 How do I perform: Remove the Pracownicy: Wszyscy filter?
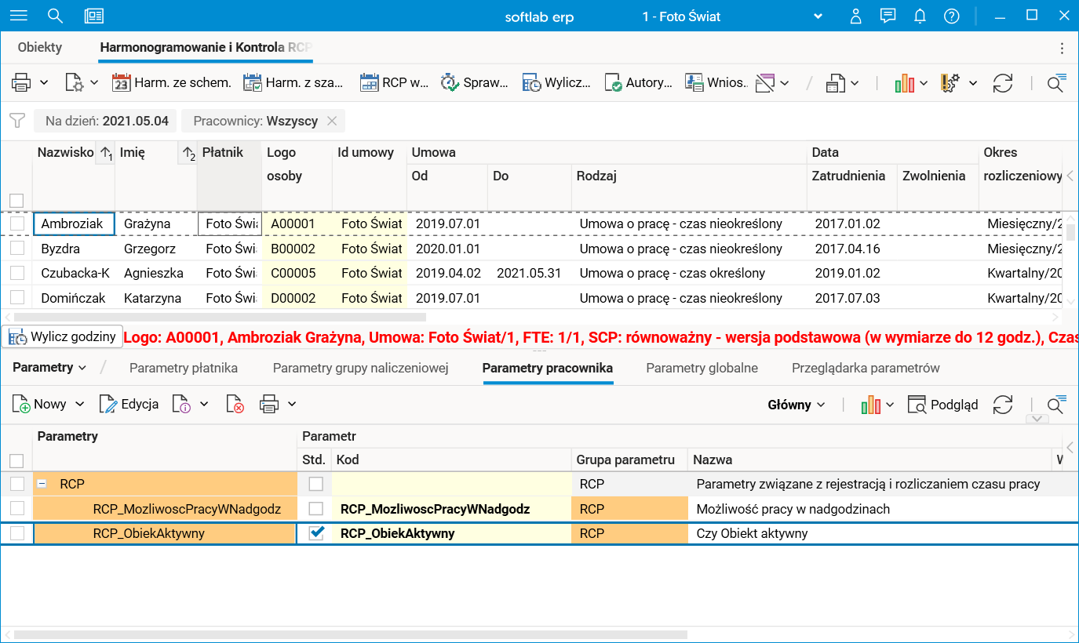332,121
